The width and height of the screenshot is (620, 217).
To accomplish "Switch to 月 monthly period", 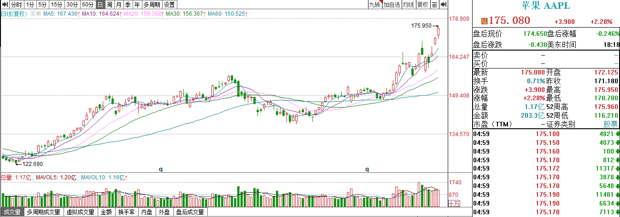I will click(x=119, y=5).
